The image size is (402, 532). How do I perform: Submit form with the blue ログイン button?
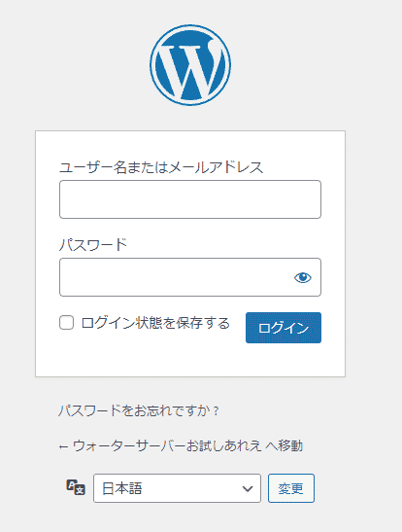(284, 328)
